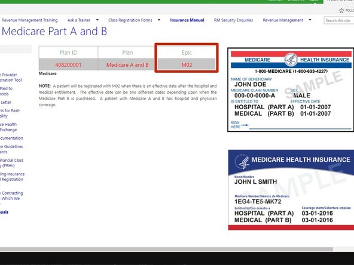Click the Follow star icon

point(341,10)
